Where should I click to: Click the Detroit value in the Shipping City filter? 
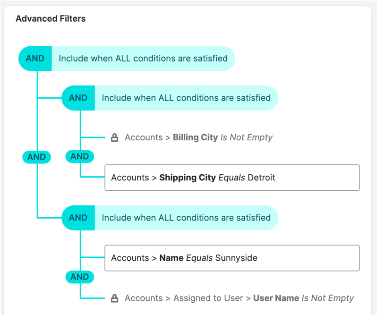(261, 178)
